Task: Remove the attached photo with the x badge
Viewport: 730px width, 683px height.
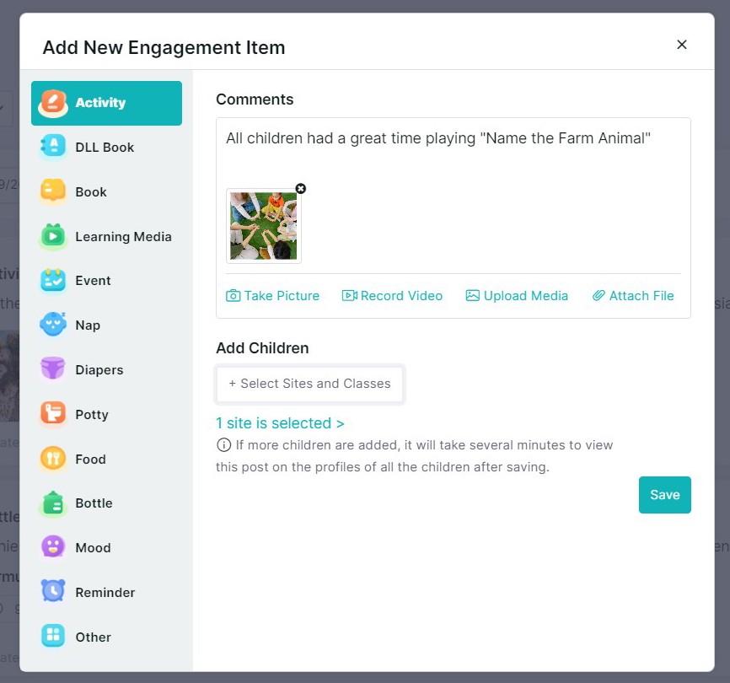Action: click(x=301, y=189)
